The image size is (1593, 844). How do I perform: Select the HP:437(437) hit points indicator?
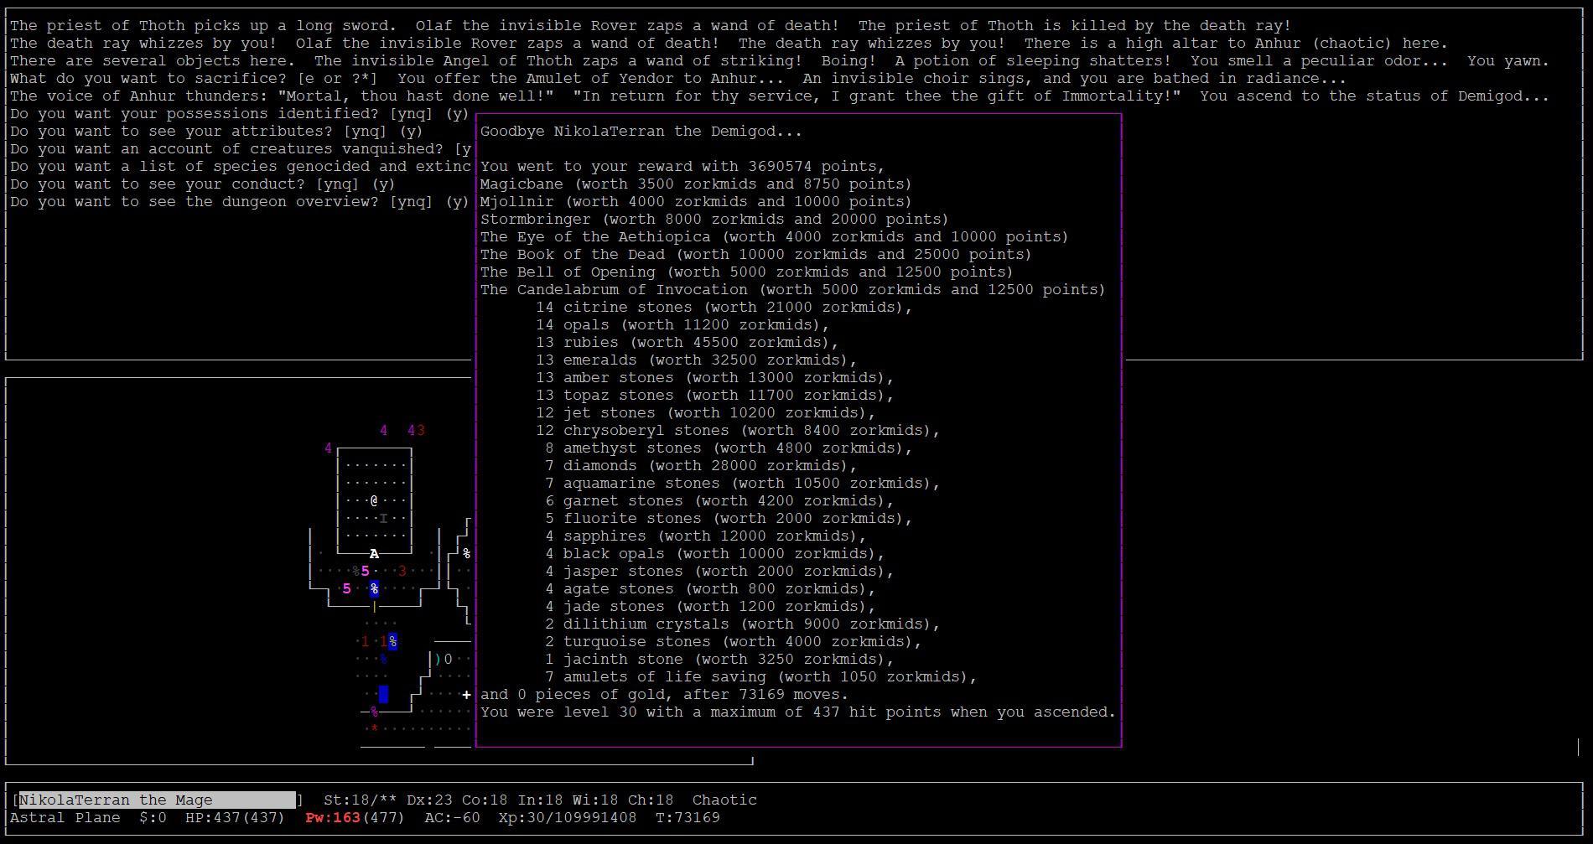pos(235,818)
